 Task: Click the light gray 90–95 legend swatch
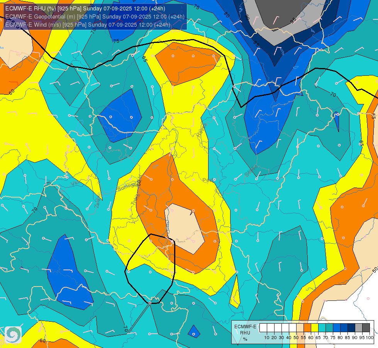[359, 328]
